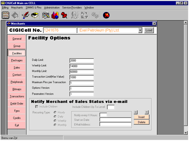
Task: Click the greyed-out refresh arrows toolbar icon
Action: [84, 15]
